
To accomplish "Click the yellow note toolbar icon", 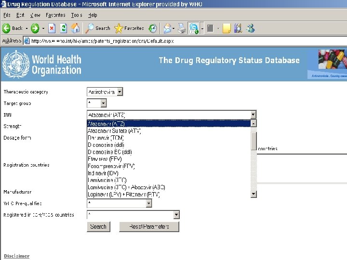I will (x=227, y=28).
